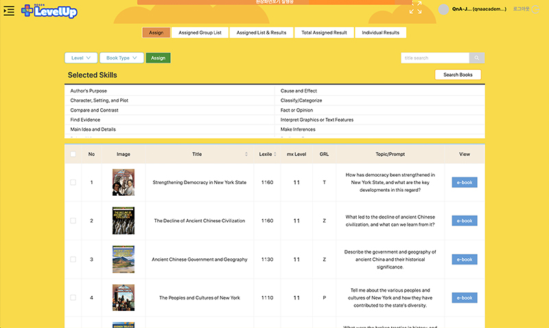Open the Book Type dropdown

coord(121,58)
